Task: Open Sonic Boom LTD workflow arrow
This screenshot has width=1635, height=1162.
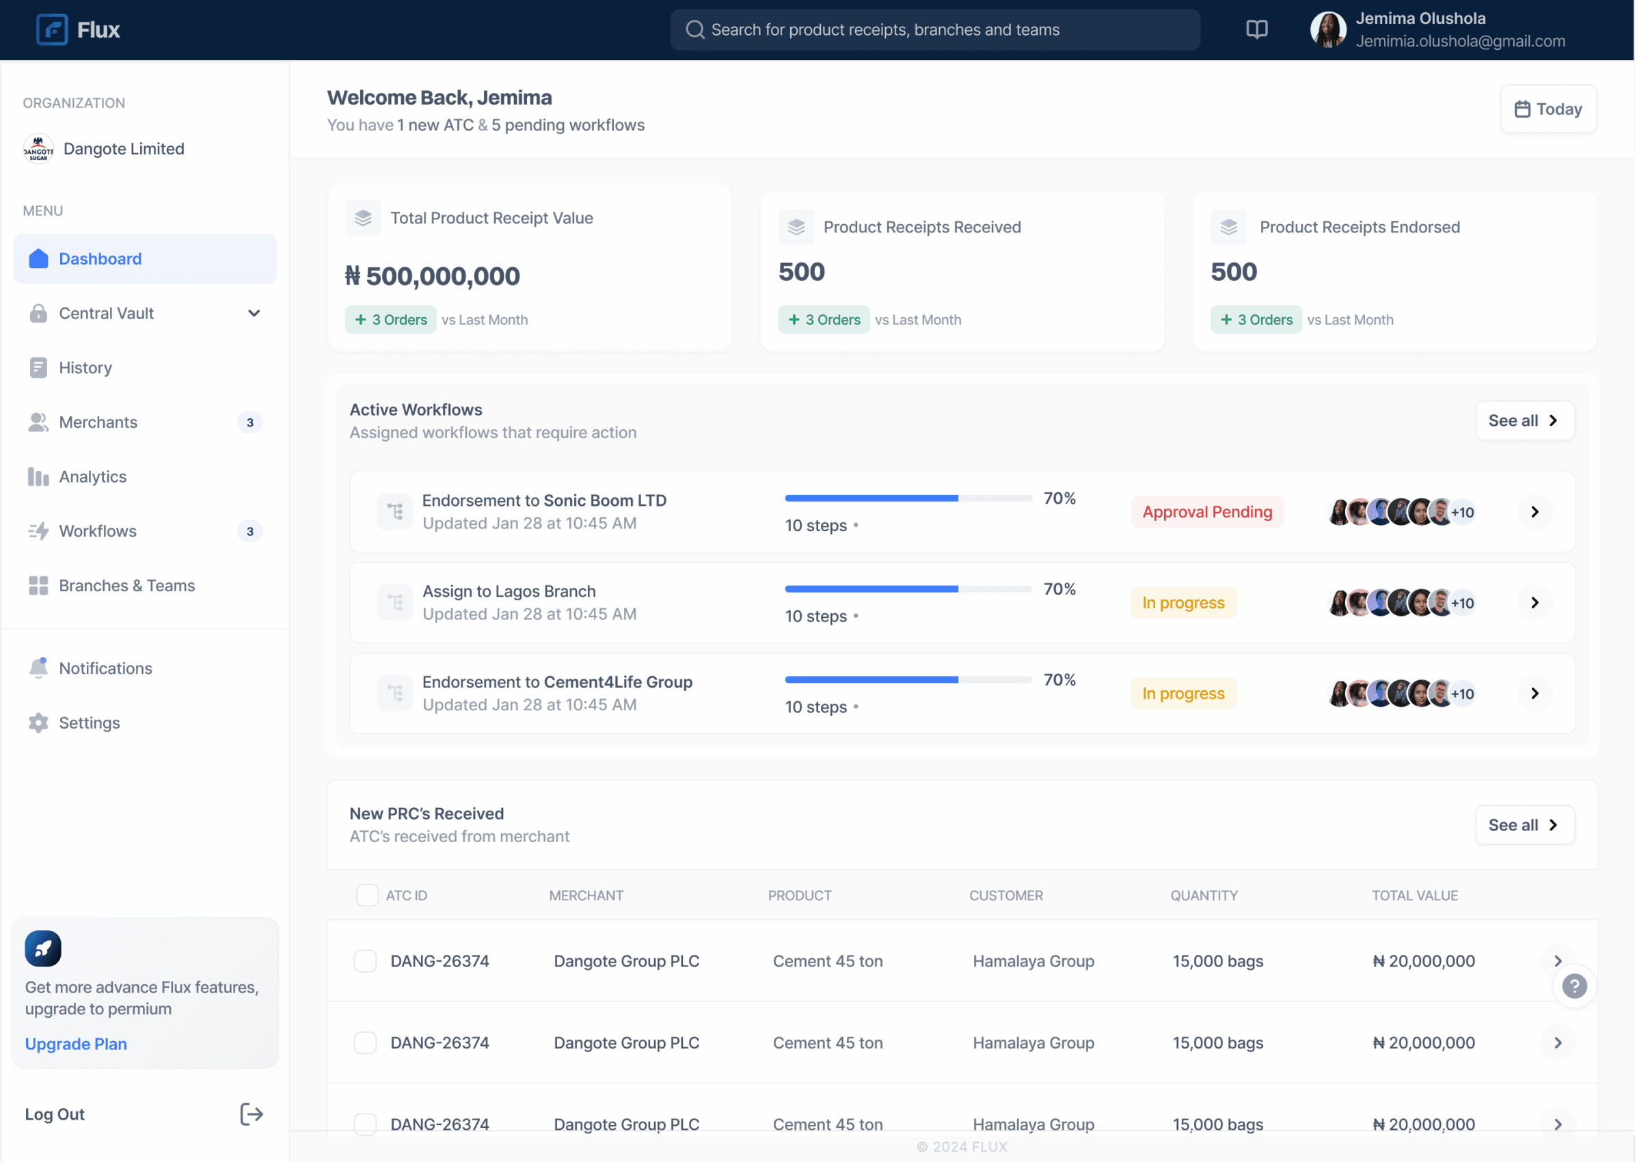Action: (x=1534, y=511)
